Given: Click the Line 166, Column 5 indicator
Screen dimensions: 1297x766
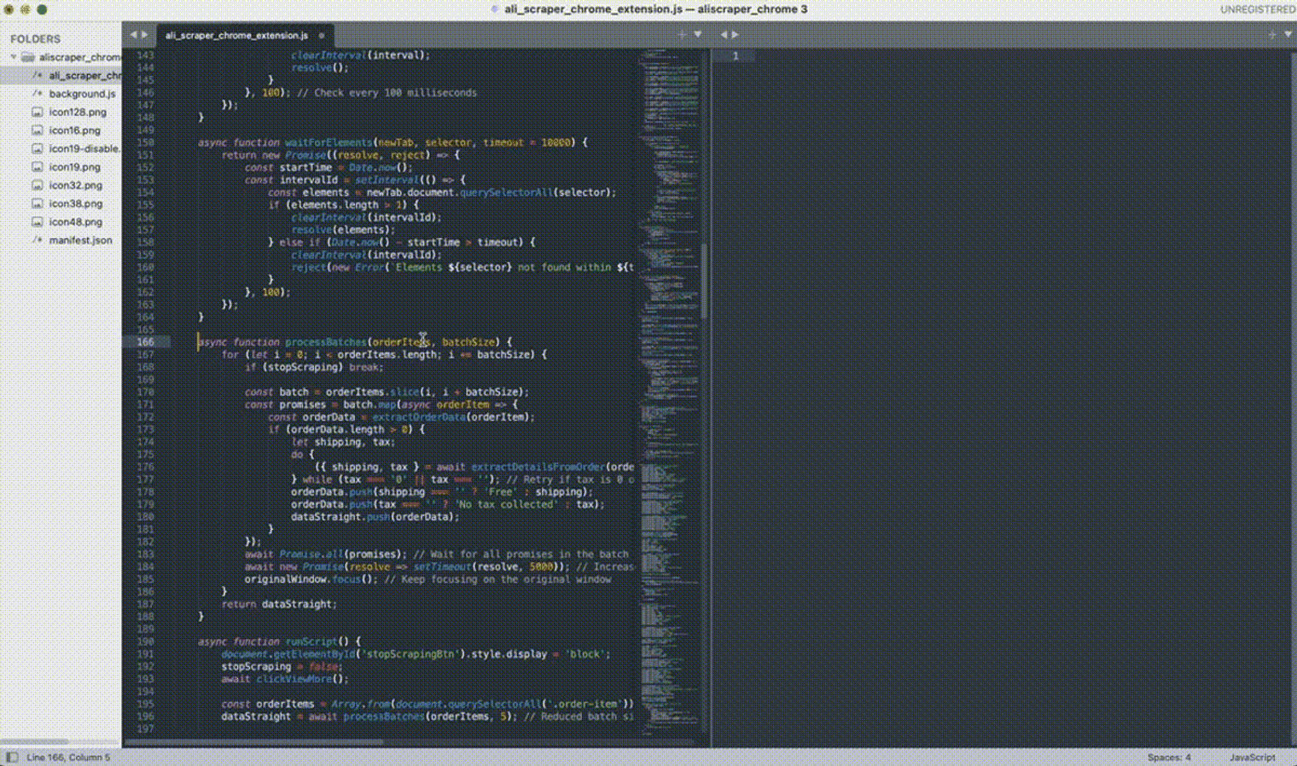Looking at the screenshot, I should pos(68,757).
